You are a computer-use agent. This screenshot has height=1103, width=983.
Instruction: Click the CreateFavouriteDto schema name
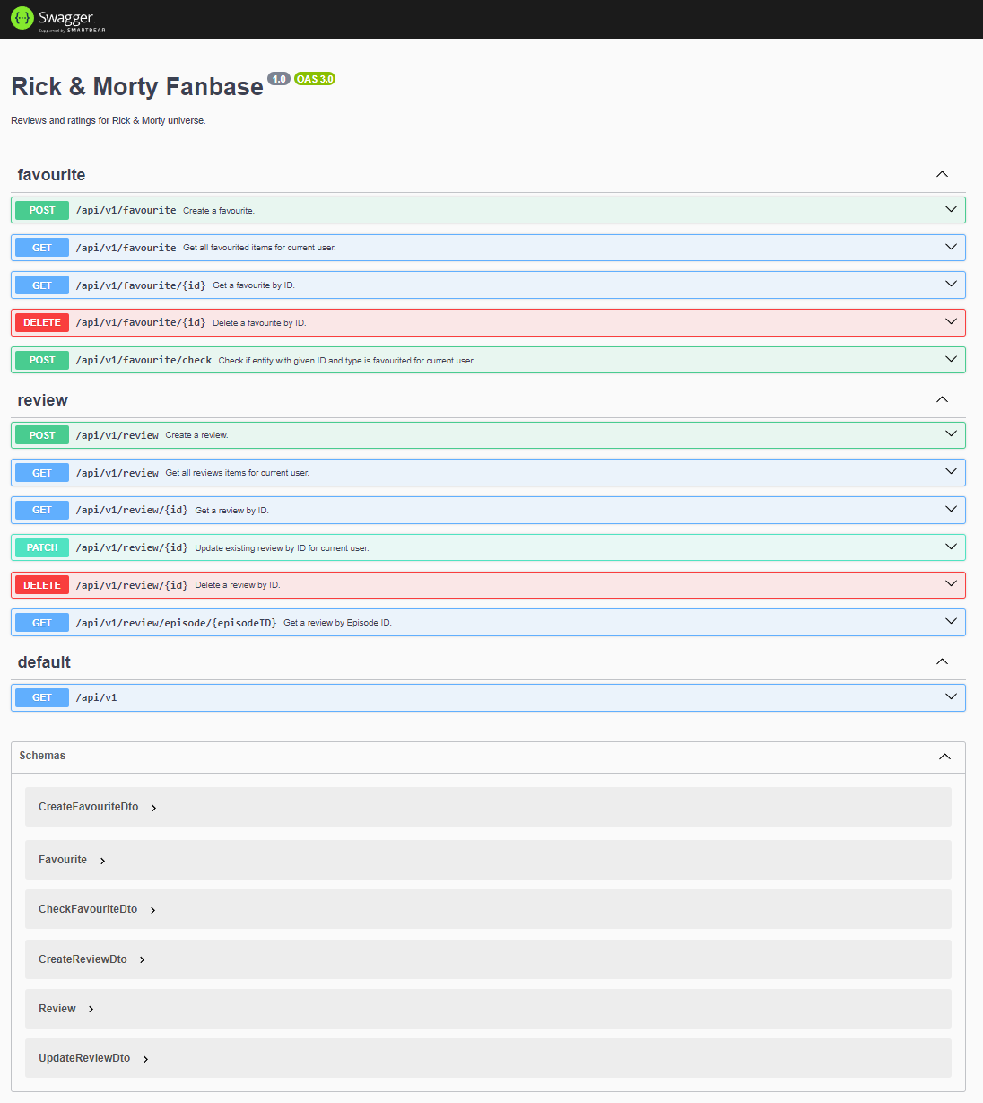click(88, 807)
